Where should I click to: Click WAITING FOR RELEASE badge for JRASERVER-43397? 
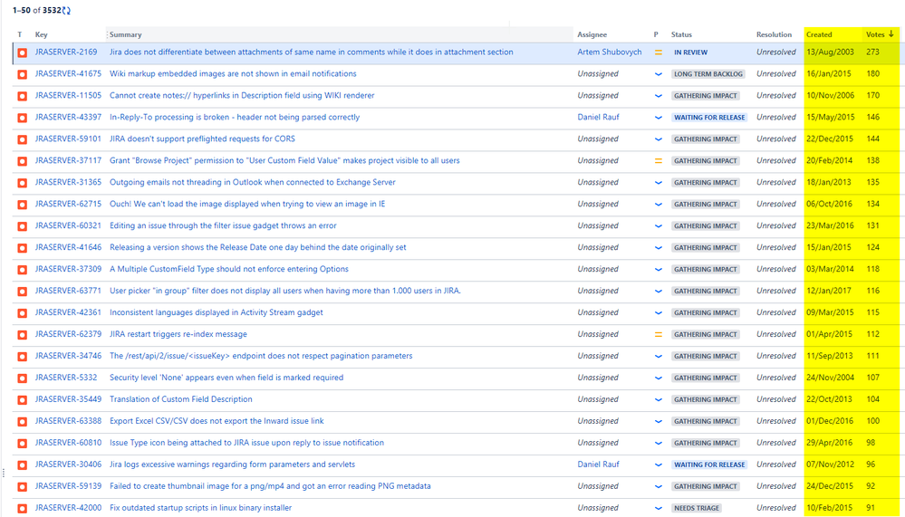click(x=709, y=118)
